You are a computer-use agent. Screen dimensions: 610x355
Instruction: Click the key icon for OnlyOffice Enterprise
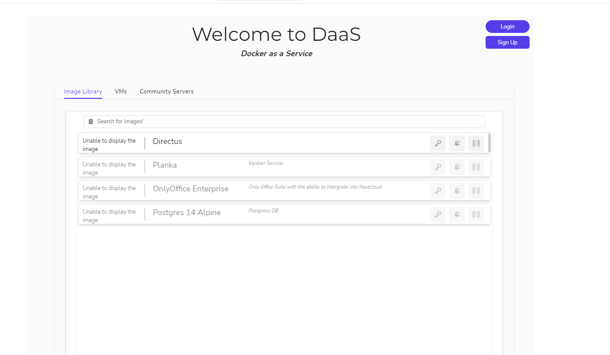438,191
